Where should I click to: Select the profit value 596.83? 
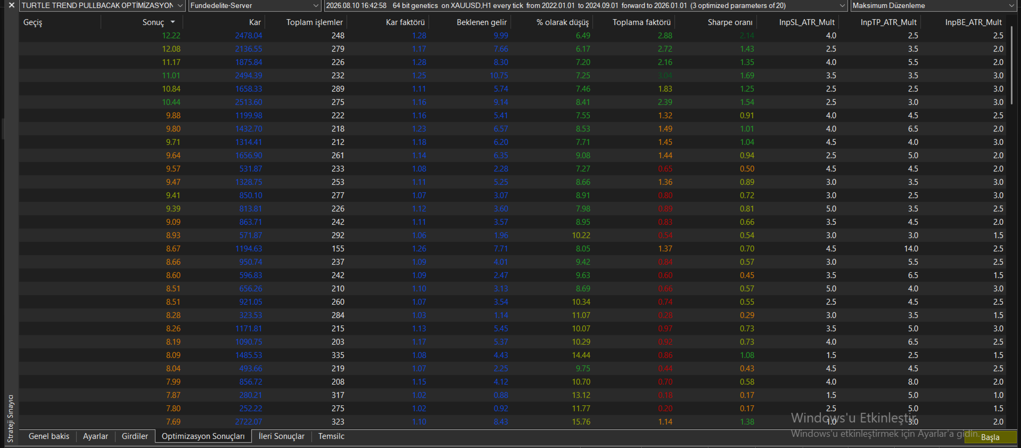(x=251, y=275)
